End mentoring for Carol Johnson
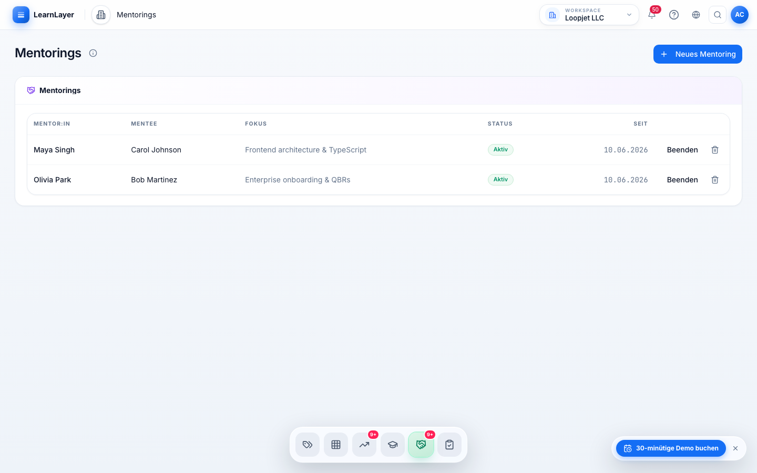This screenshot has height=473, width=757. [x=682, y=150]
